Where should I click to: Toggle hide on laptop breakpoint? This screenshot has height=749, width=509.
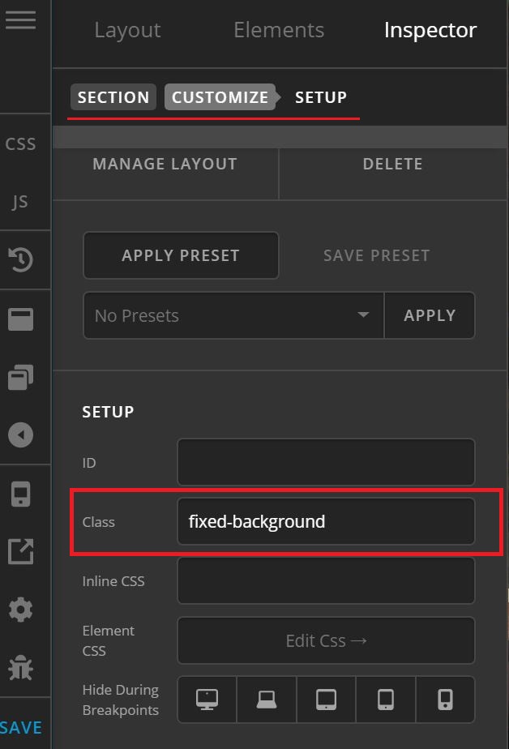(x=267, y=699)
